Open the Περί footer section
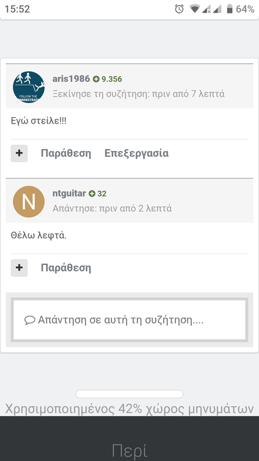This screenshot has height=461, width=259. tap(129, 450)
